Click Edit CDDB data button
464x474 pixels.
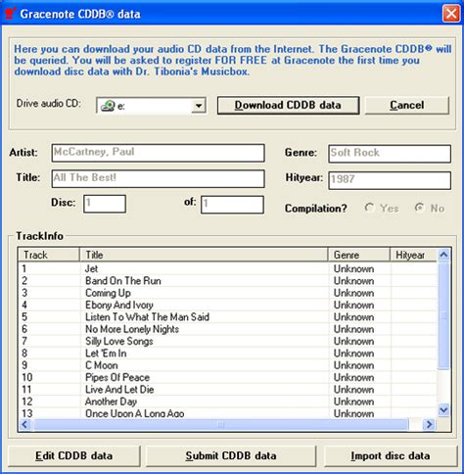click(74, 455)
